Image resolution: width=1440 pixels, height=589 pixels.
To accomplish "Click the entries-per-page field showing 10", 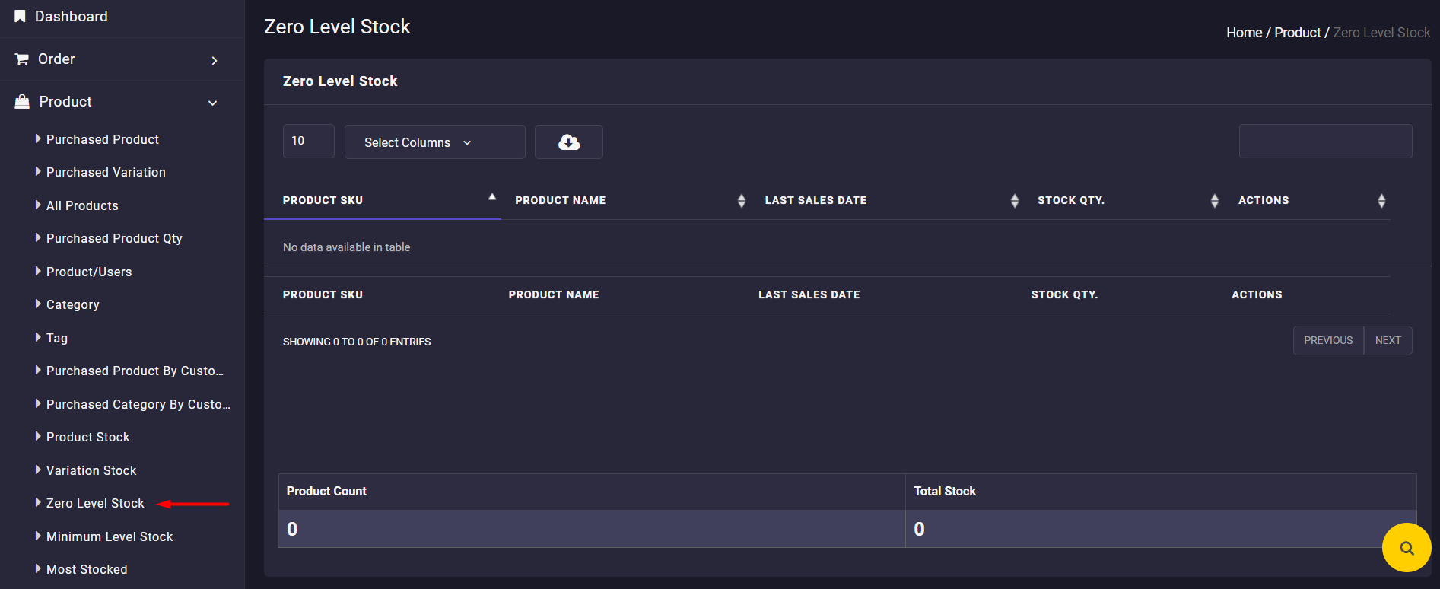I will point(308,142).
